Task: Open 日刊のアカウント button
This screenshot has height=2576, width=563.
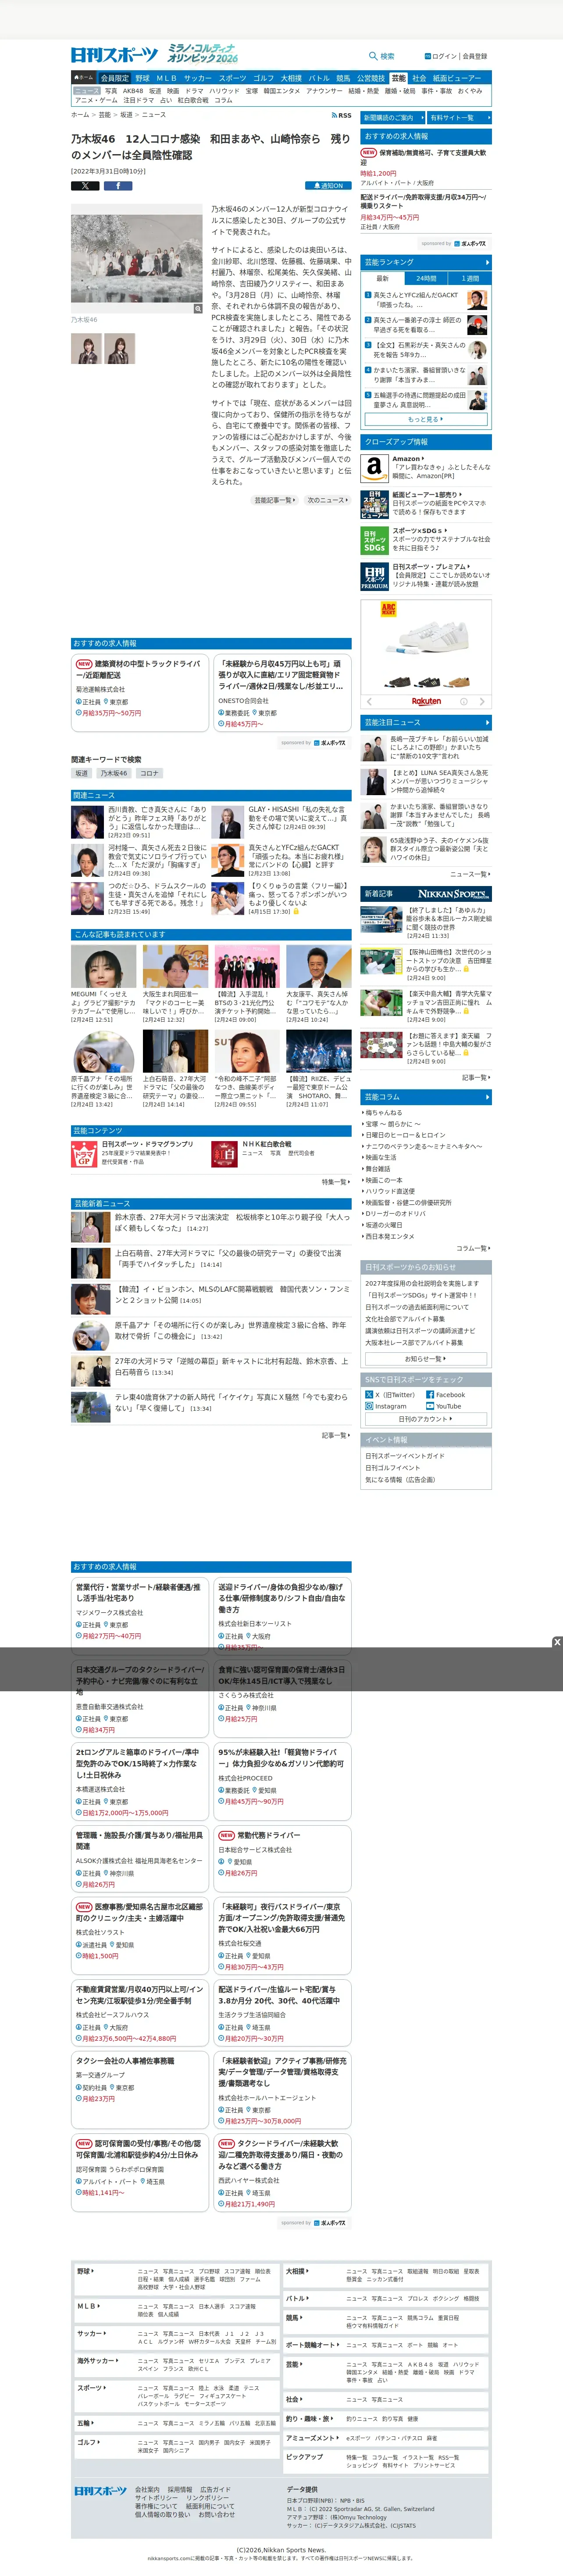Action: tap(425, 1419)
